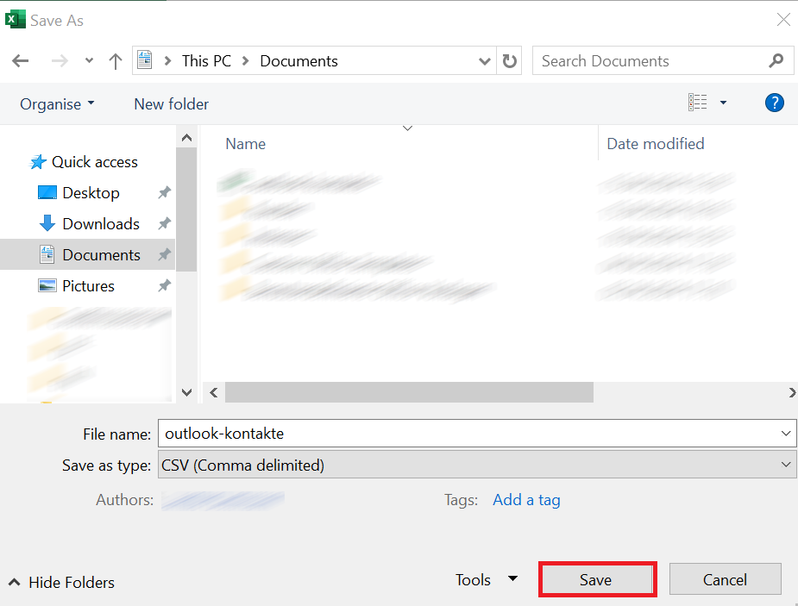The width and height of the screenshot is (798, 606).
Task: Click the Excel icon in the title bar
Action: click(x=14, y=19)
